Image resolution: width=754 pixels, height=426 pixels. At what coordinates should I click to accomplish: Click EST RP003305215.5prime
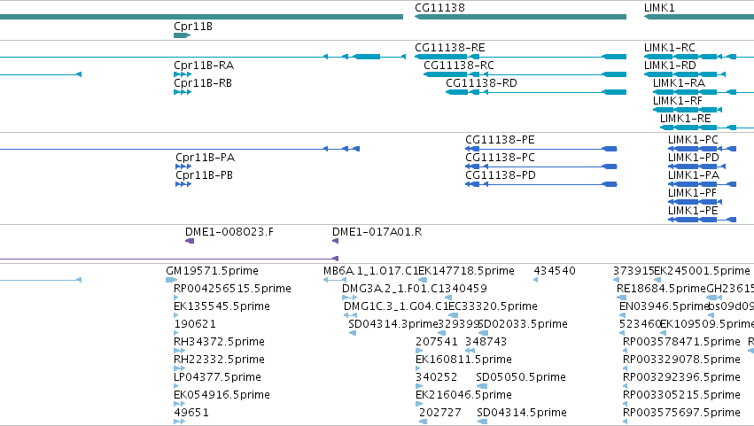pos(681,395)
